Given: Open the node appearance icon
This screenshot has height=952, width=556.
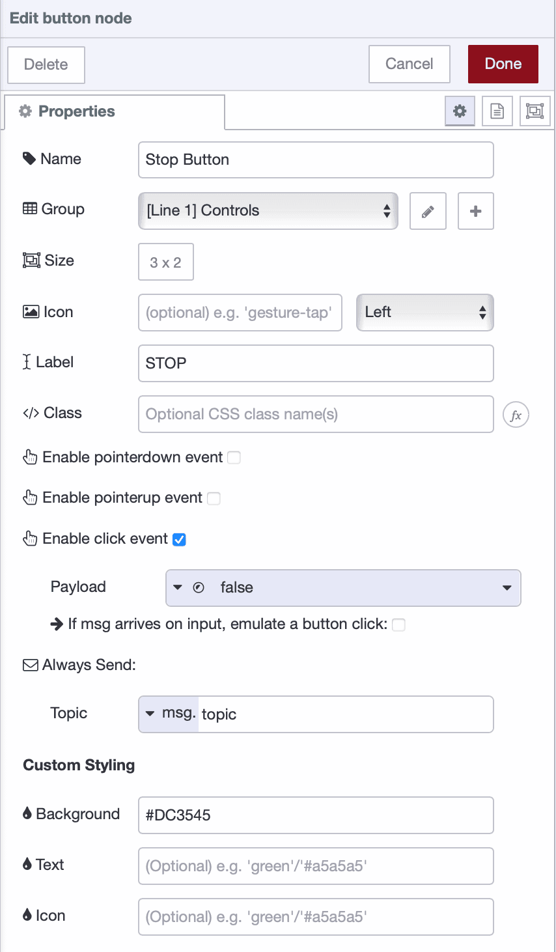Looking at the screenshot, I should 535,111.
